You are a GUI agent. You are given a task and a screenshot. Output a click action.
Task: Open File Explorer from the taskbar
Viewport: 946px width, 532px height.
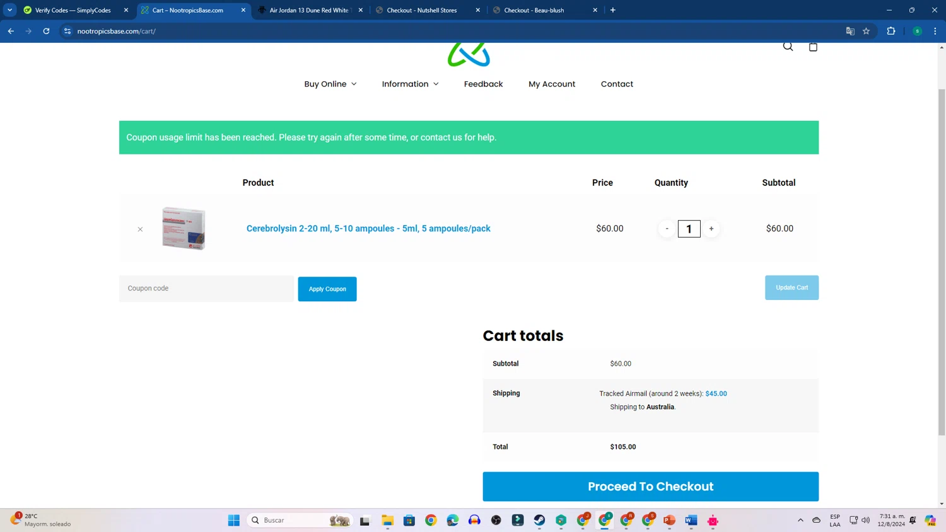click(387, 521)
